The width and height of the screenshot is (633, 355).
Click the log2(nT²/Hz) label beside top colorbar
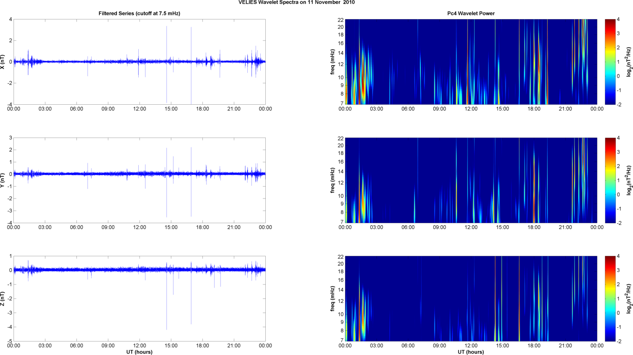(x=629, y=62)
